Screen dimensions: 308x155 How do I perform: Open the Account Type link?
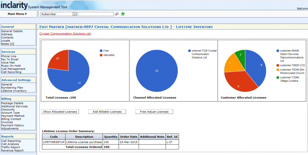point(10,113)
